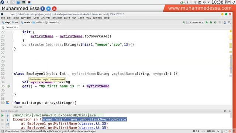Click the recursive call gutter icon on line 35
Screen dimensions: 236x133
8,86
